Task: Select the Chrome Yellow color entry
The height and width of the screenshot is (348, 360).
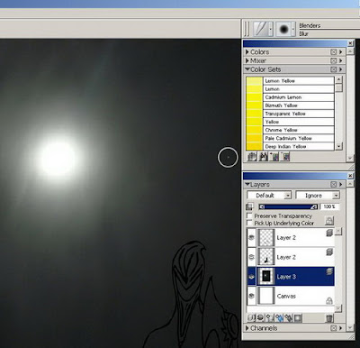Action: point(290,130)
